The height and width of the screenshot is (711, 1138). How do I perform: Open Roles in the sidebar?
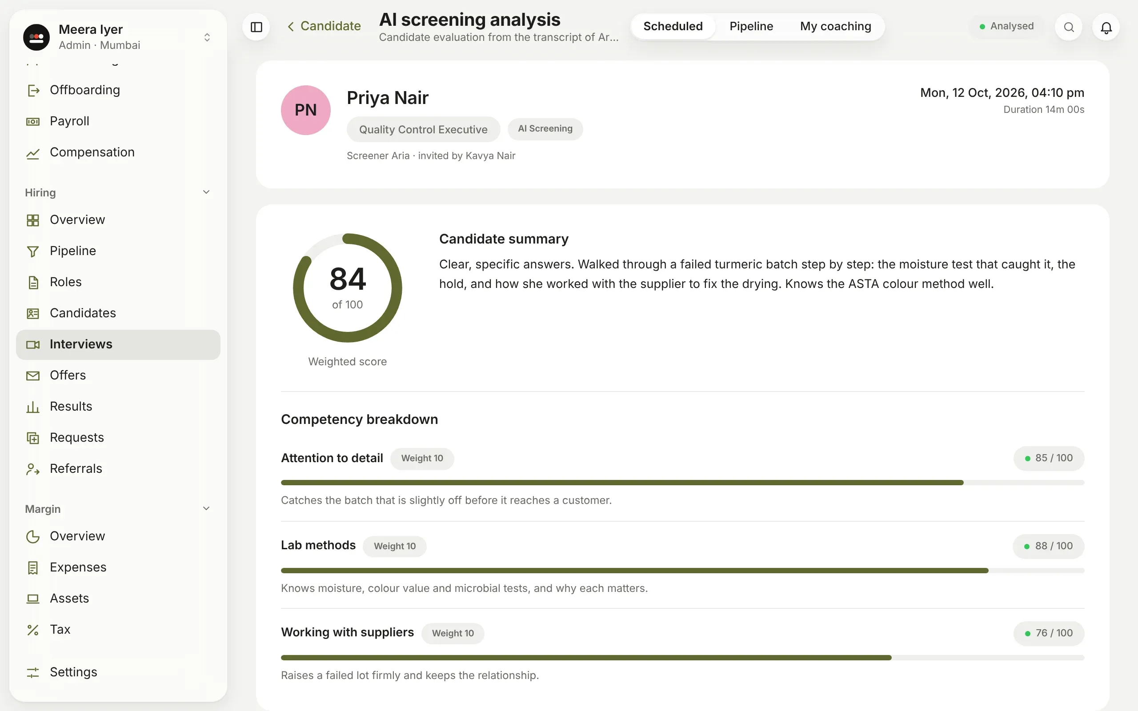118,282
